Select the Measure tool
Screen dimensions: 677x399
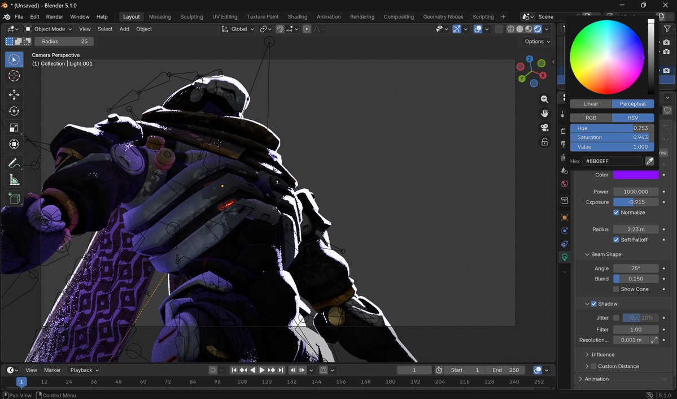(14, 179)
